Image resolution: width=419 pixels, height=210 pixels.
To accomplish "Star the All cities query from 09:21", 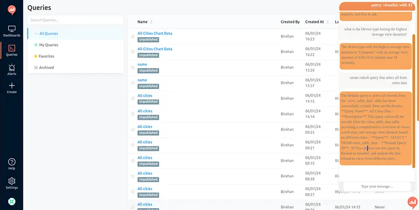I will [x=133, y=145].
